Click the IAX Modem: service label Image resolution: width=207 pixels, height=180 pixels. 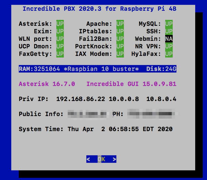(94, 54)
